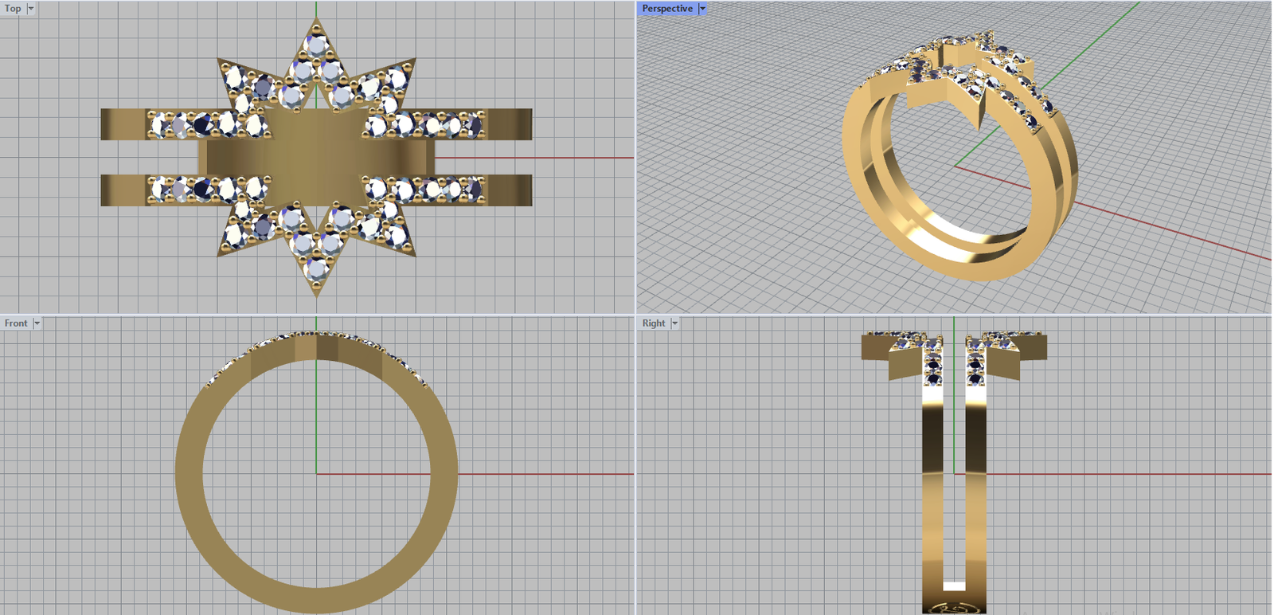Open the Front viewport dropdown arrow menu
1274x615 pixels.
[x=37, y=323]
